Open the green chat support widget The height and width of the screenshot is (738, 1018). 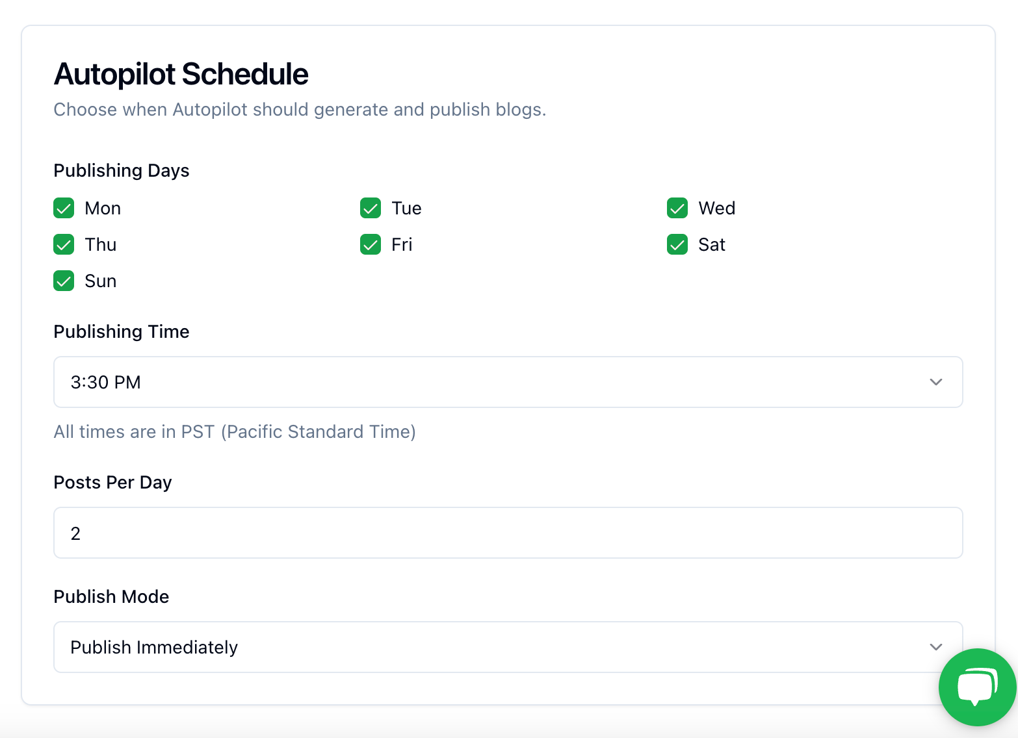[977, 687]
